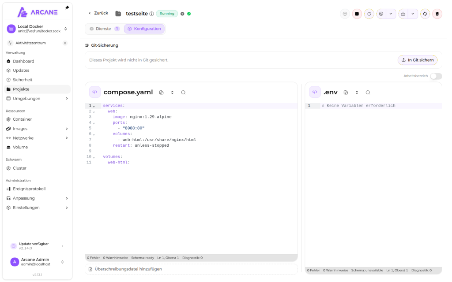Open the Local Docker environment switcher
The height and width of the screenshot is (282, 452).
38,29
